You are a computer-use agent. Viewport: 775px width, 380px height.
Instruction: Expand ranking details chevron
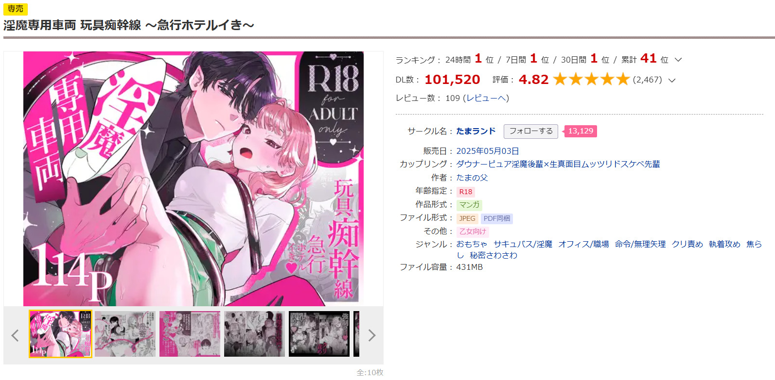coord(678,60)
